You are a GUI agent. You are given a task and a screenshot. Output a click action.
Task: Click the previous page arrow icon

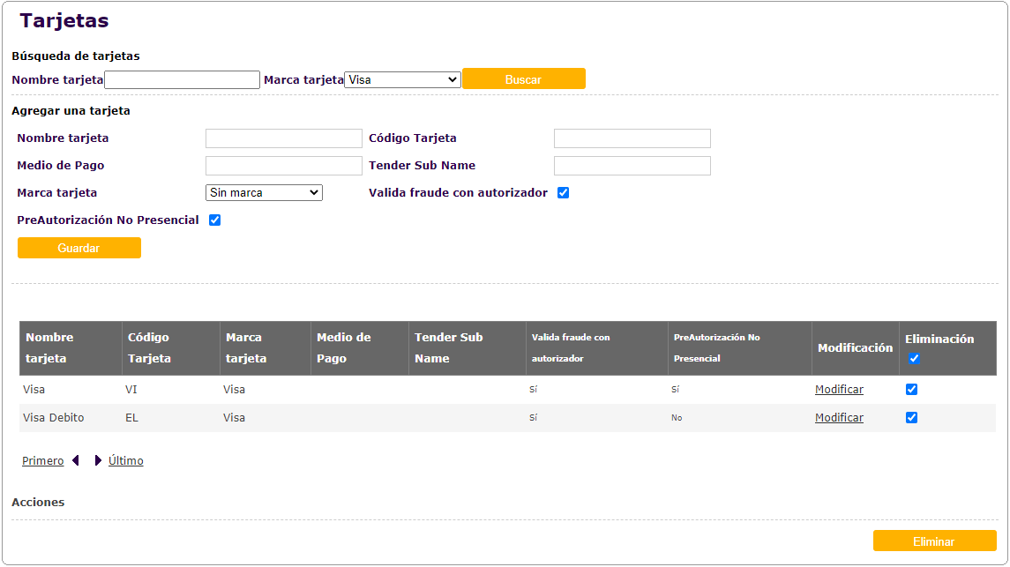coord(76,460)
